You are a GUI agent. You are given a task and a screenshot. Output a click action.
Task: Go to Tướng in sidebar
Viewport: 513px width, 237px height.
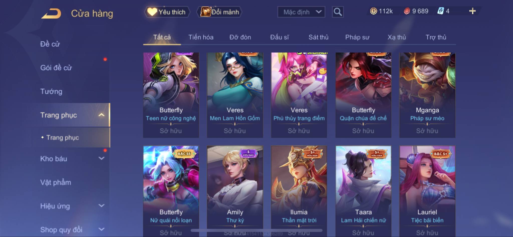tap(51, 91)
